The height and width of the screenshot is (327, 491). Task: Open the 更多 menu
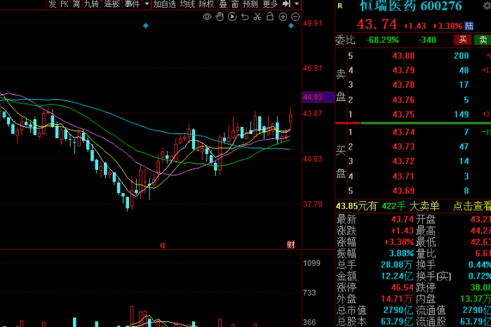click(270, 4)
